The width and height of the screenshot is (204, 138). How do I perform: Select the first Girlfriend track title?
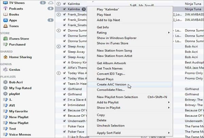pos(75,89)
